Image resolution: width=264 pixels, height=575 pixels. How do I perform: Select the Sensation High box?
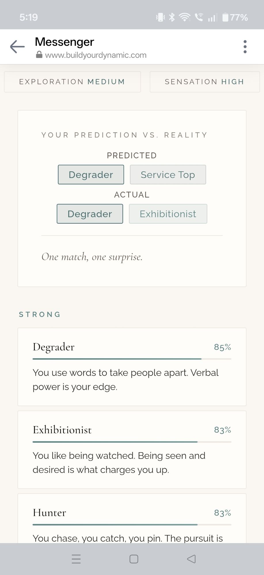[204, 82]
